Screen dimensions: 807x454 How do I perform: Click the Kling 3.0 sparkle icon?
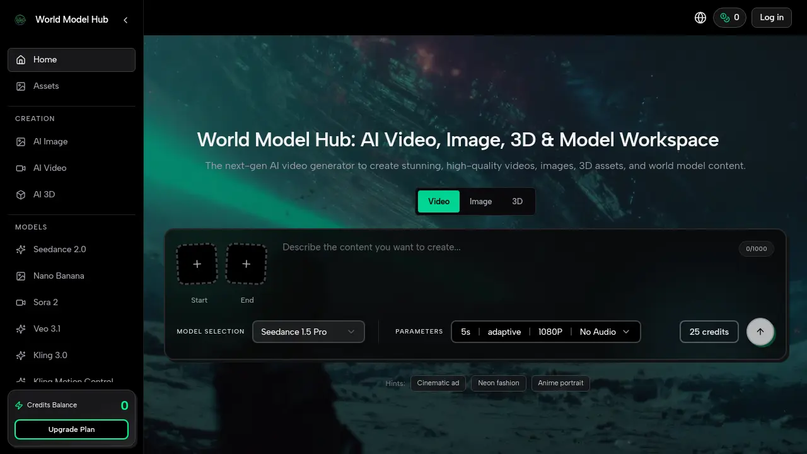click(x=21, y=356)
